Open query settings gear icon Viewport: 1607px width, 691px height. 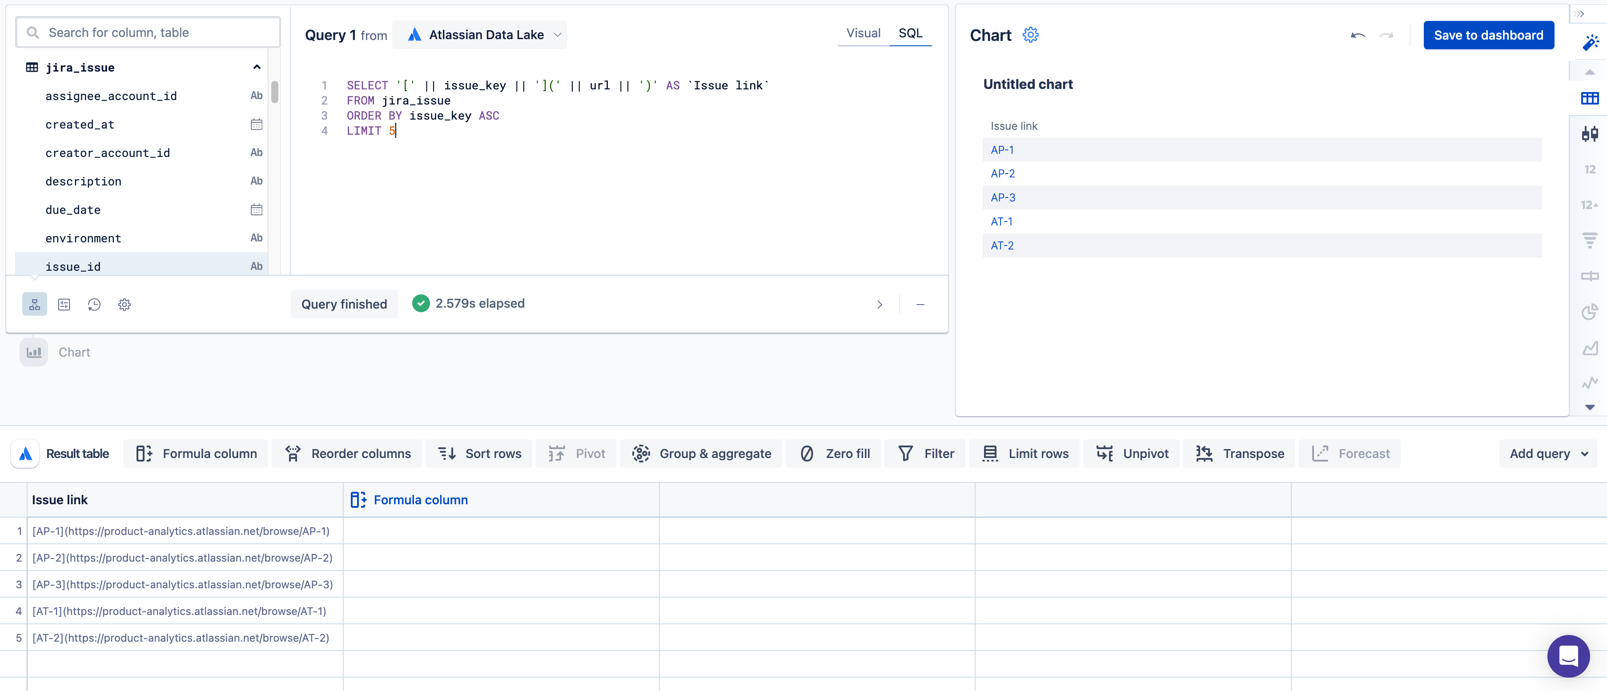(x=124, y=304)
